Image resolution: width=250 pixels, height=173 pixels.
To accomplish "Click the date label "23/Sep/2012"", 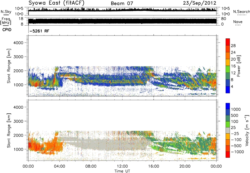I will click(x=200, y=3).
